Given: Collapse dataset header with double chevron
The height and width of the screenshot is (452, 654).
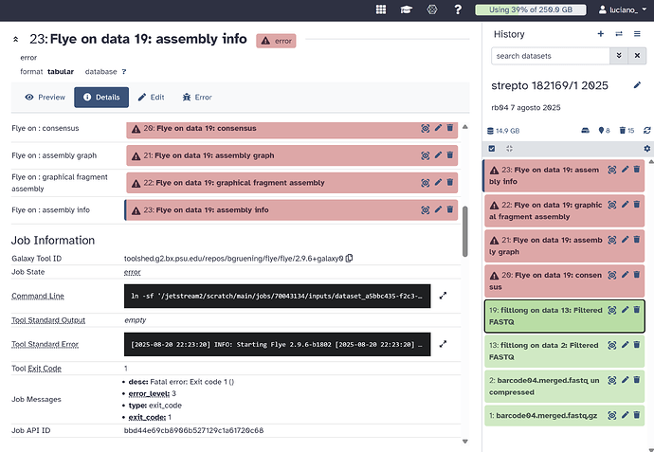Looking at the screenshot, I should click(x=15, y=39).
